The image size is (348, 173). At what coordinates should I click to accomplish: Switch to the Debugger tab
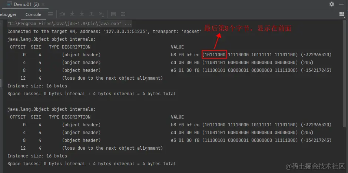pyautogui.click(x=8, y=14)
